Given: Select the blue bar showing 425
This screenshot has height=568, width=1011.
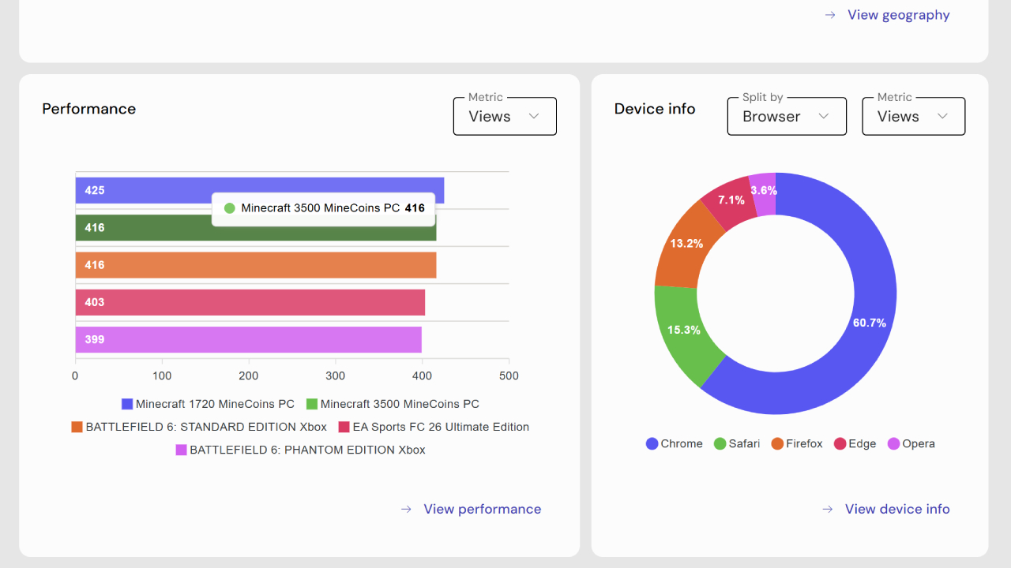Looking at the screenshot, I should (260, 190).
